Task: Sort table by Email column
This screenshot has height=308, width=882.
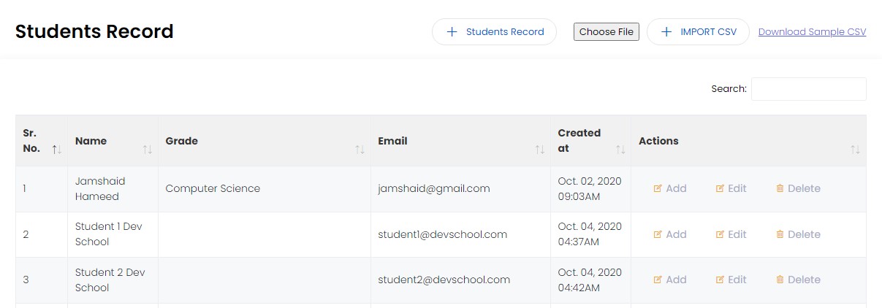Action: (539, 149)
